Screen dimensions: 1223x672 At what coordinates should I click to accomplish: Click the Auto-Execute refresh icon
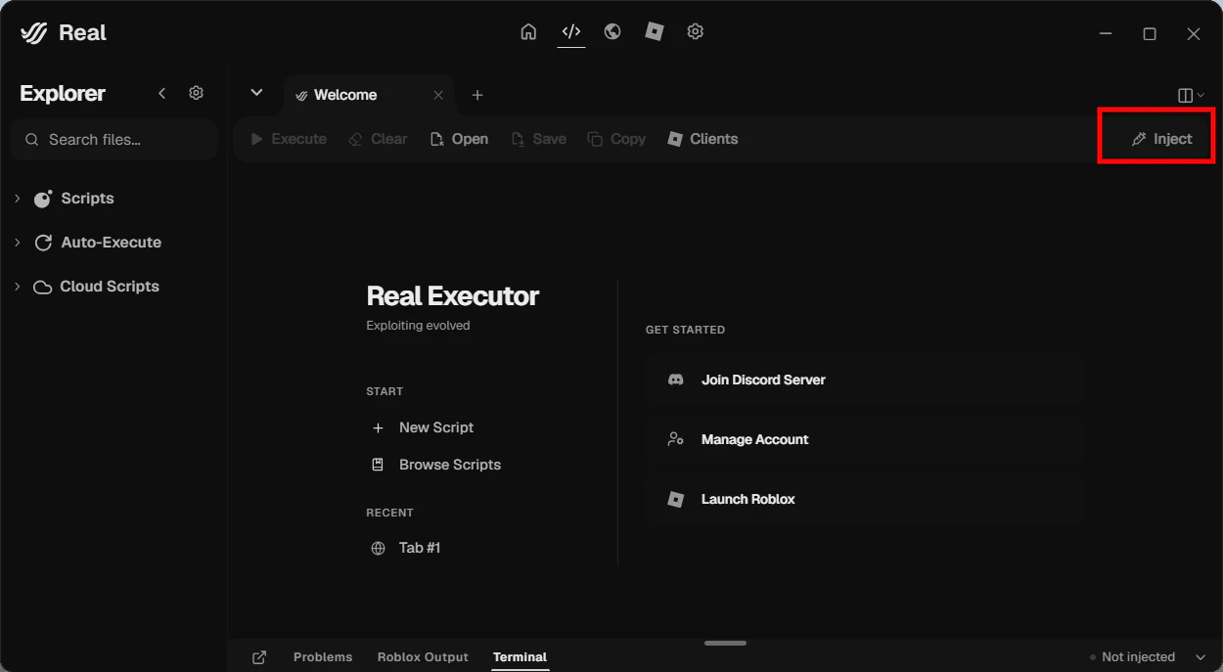coord(43,243)
